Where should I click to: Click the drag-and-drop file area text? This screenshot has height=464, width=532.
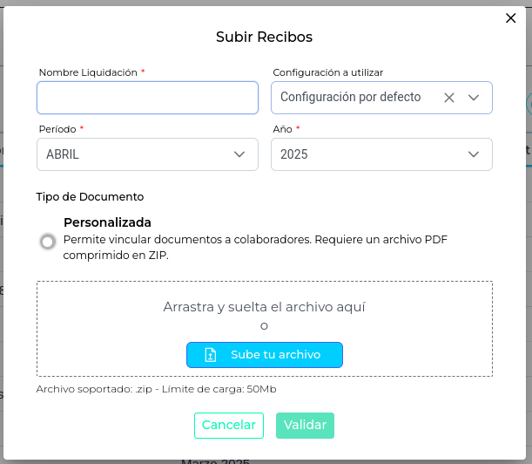tap(264, 307)
